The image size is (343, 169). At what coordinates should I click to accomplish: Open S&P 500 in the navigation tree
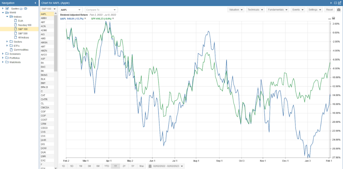pos(23,33)
